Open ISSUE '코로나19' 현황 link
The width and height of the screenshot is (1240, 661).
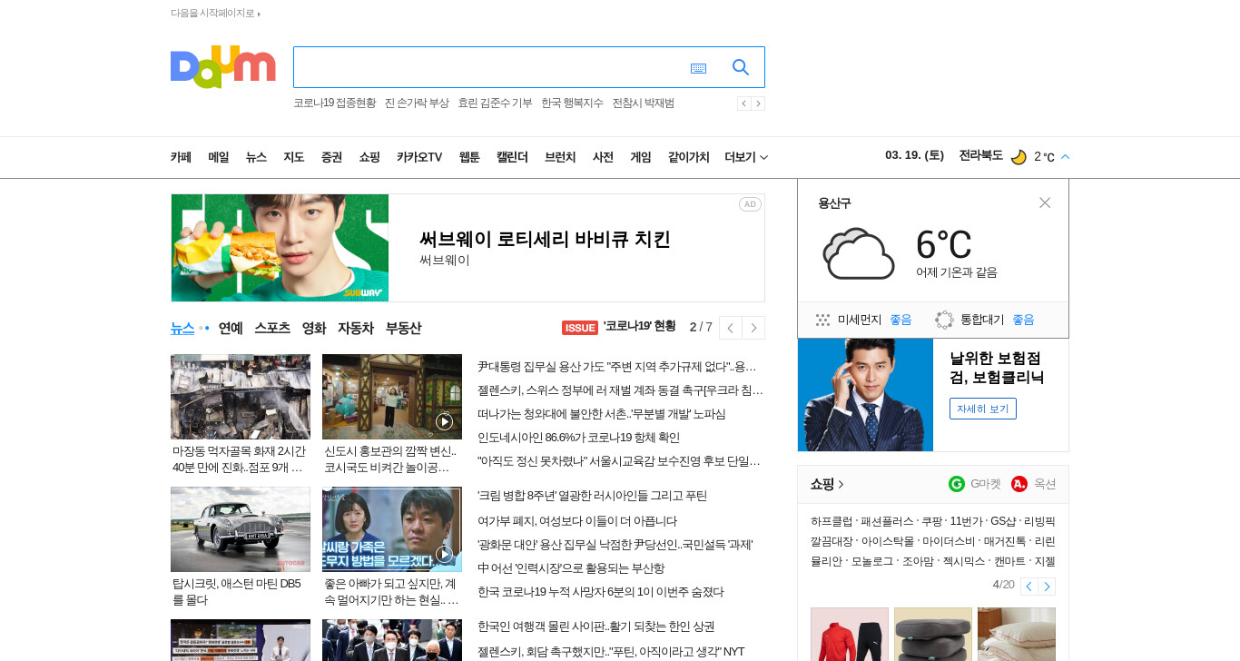point(619,327)
